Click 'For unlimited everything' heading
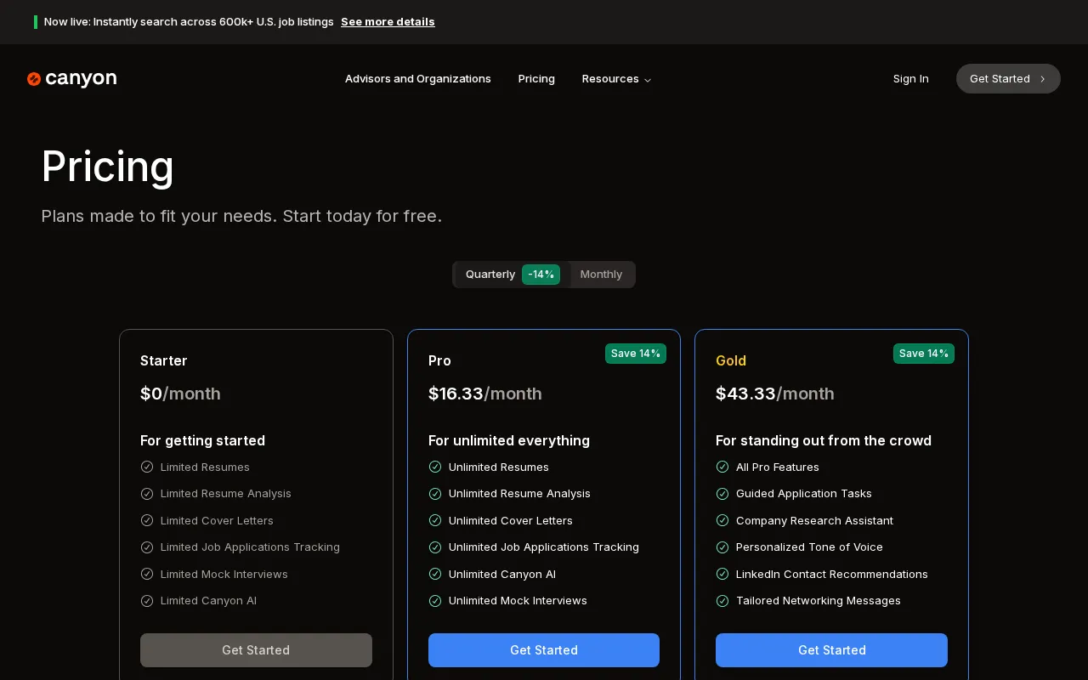This screenshot has width=1088, height=680. [509, 440]
